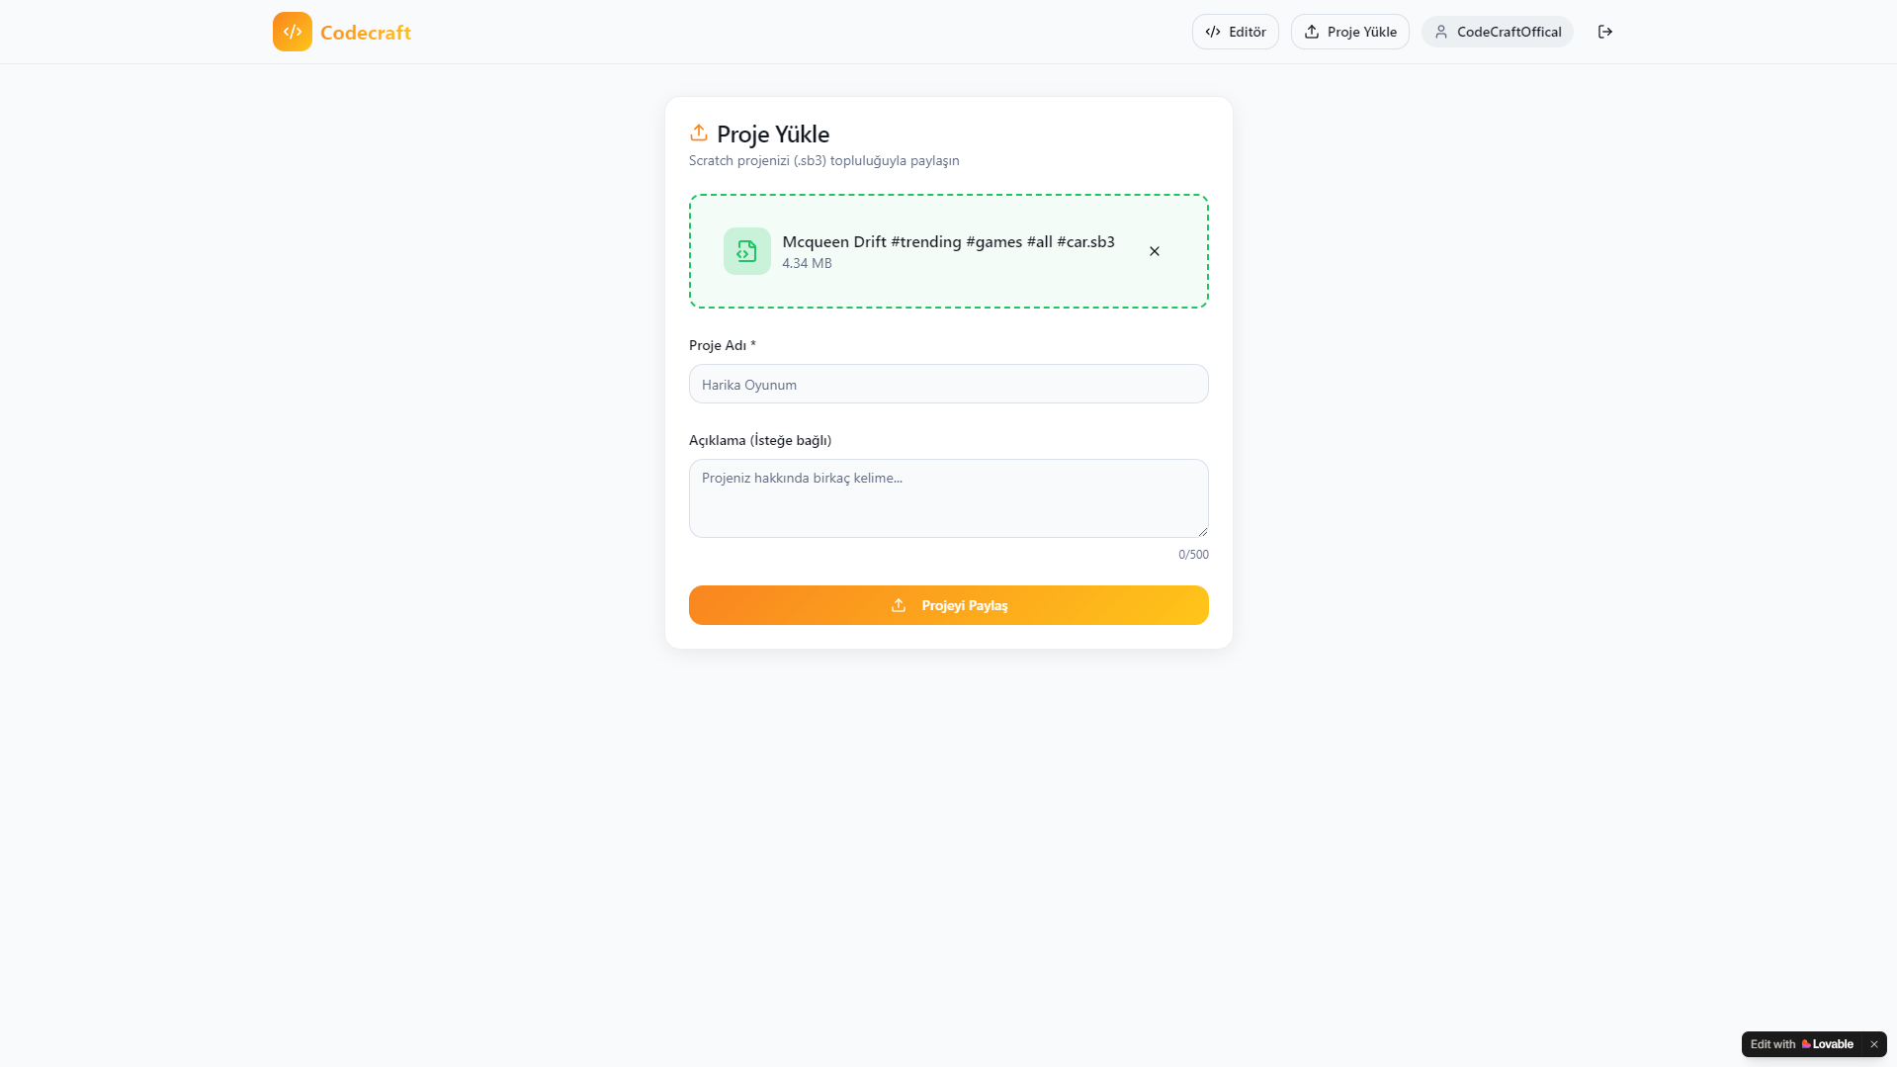The image size is (1897, 1067).
Task: Open the Editör page
Action: point(1236,32)
